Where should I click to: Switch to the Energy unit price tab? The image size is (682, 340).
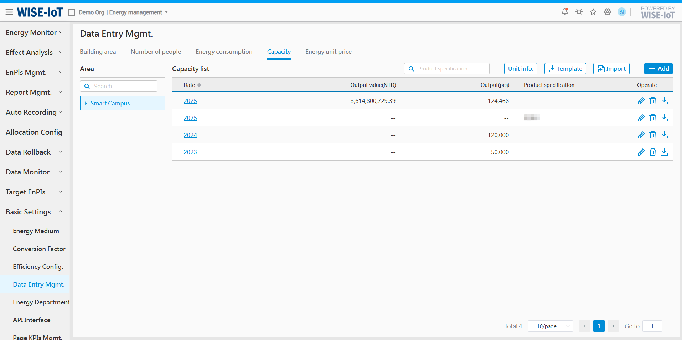coord(328,52)
